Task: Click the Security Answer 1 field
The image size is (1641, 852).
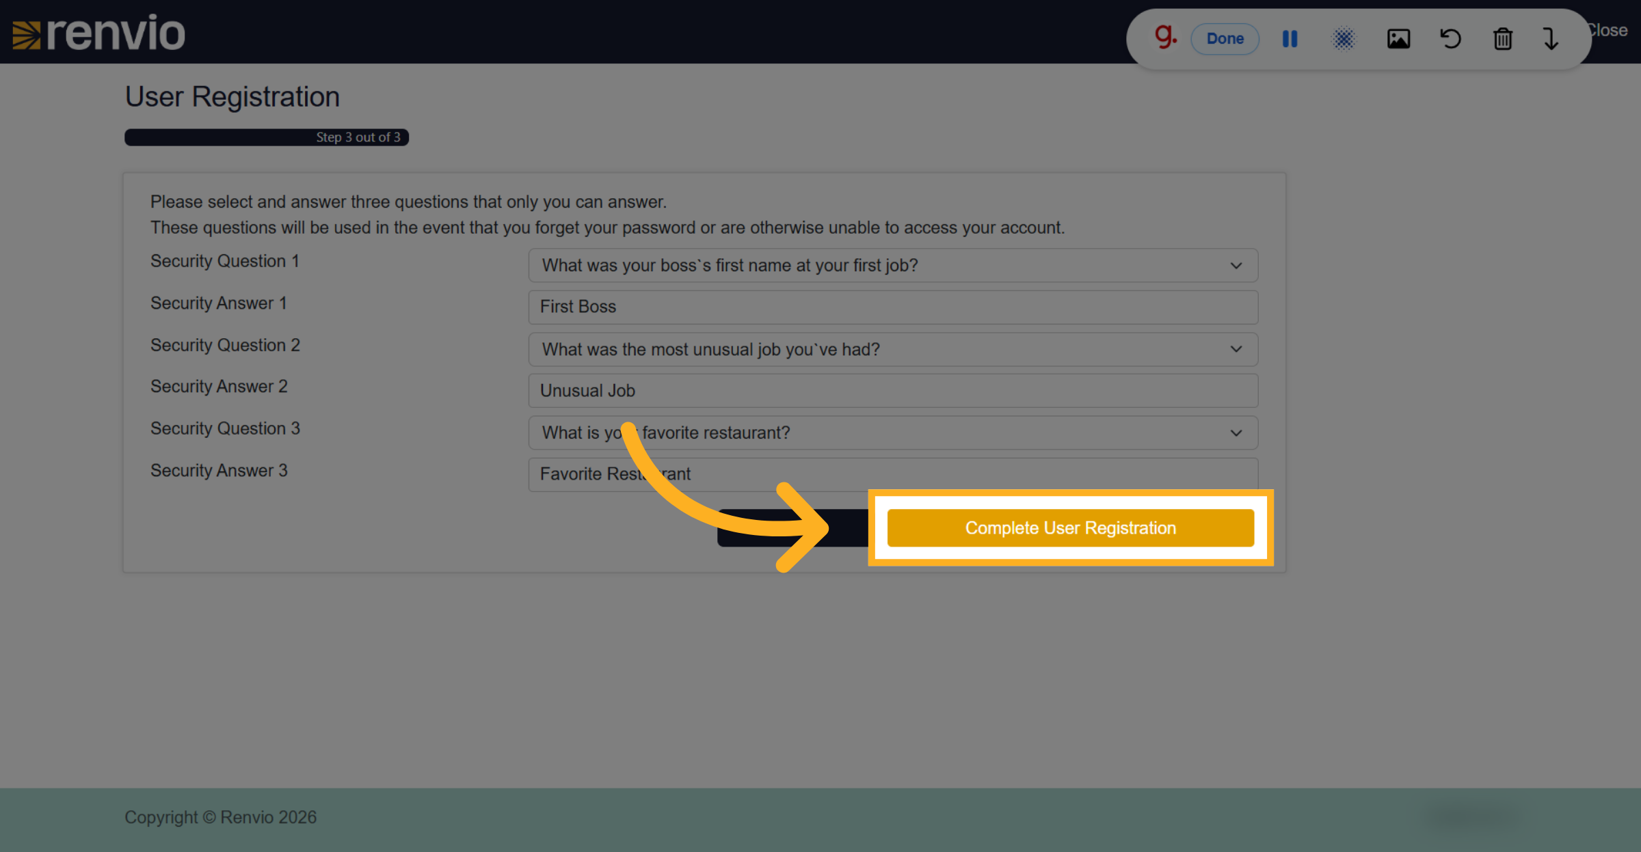Action: click(x=893, y=307)
